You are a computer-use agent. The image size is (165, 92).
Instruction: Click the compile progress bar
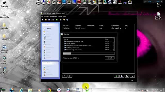pyautogui.click(x=89, y=53)
